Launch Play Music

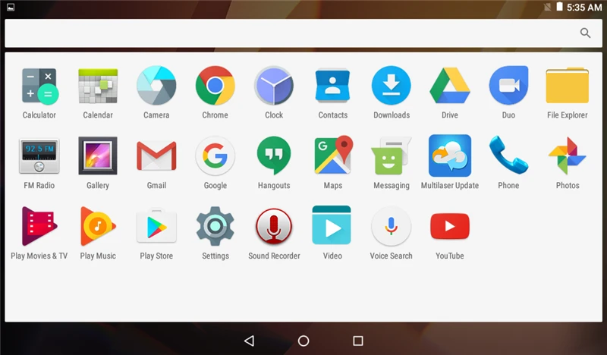point(98,227)
